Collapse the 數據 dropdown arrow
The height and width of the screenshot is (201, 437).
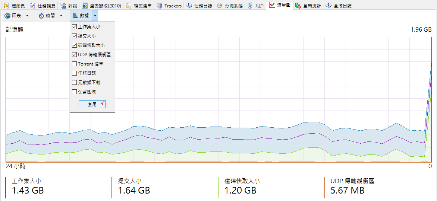(x=95, y=16)
